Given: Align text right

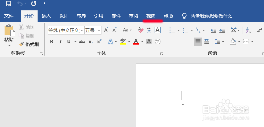Looking at the screenshot, I should pos(189,42).
